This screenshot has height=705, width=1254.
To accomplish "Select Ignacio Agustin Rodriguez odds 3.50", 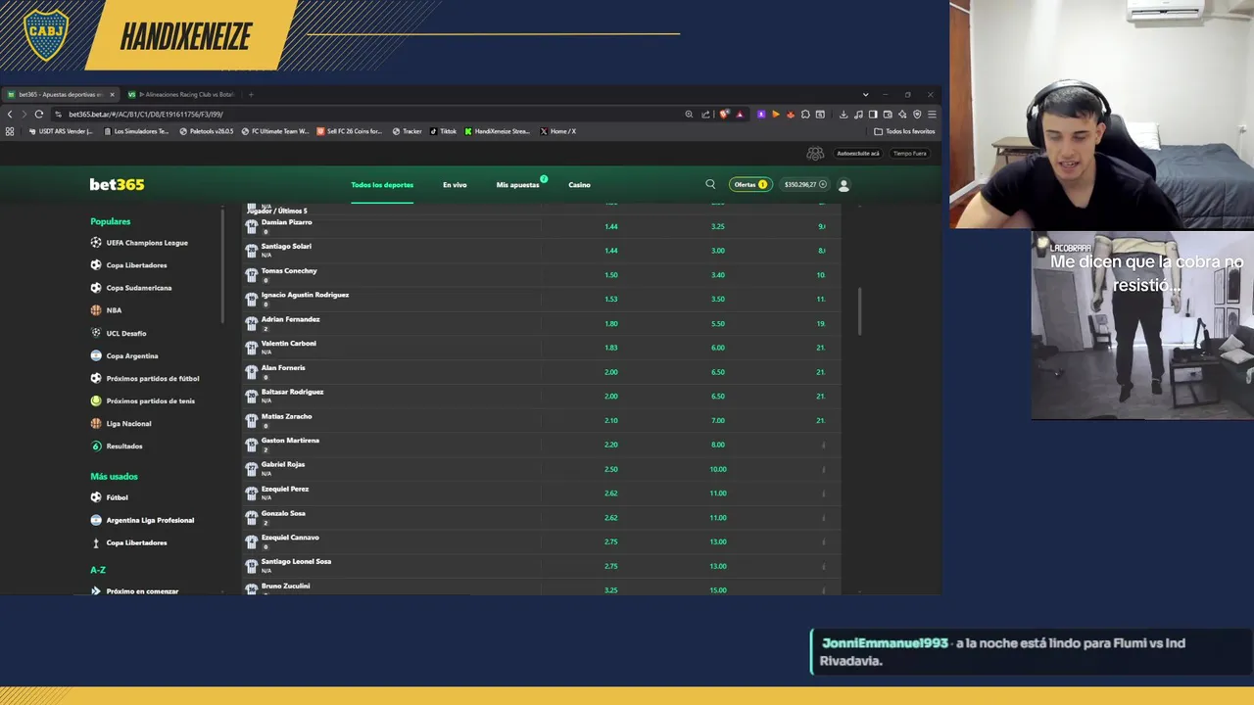I will tap(718, 299).
